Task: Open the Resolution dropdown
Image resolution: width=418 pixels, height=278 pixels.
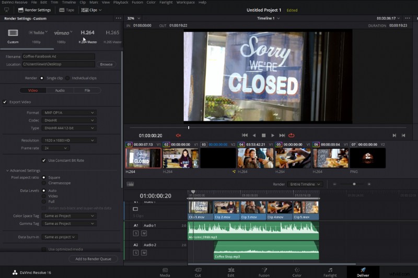Action: 69,140
